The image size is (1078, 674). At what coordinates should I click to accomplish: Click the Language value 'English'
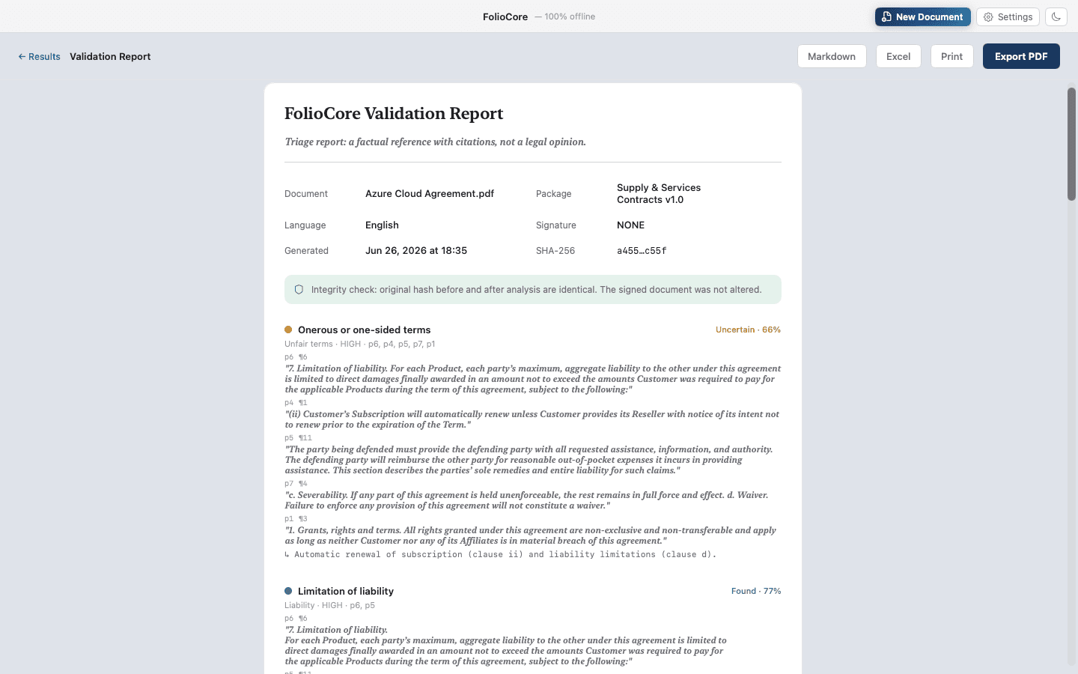coord(382,225)
